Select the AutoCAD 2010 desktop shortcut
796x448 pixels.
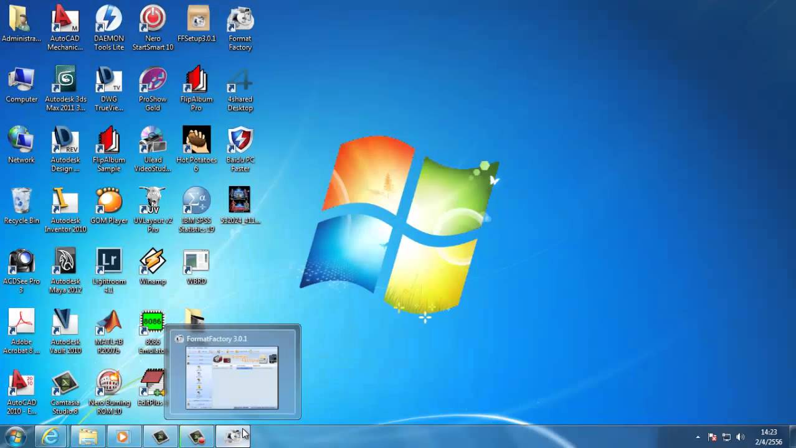pos(21,393)
